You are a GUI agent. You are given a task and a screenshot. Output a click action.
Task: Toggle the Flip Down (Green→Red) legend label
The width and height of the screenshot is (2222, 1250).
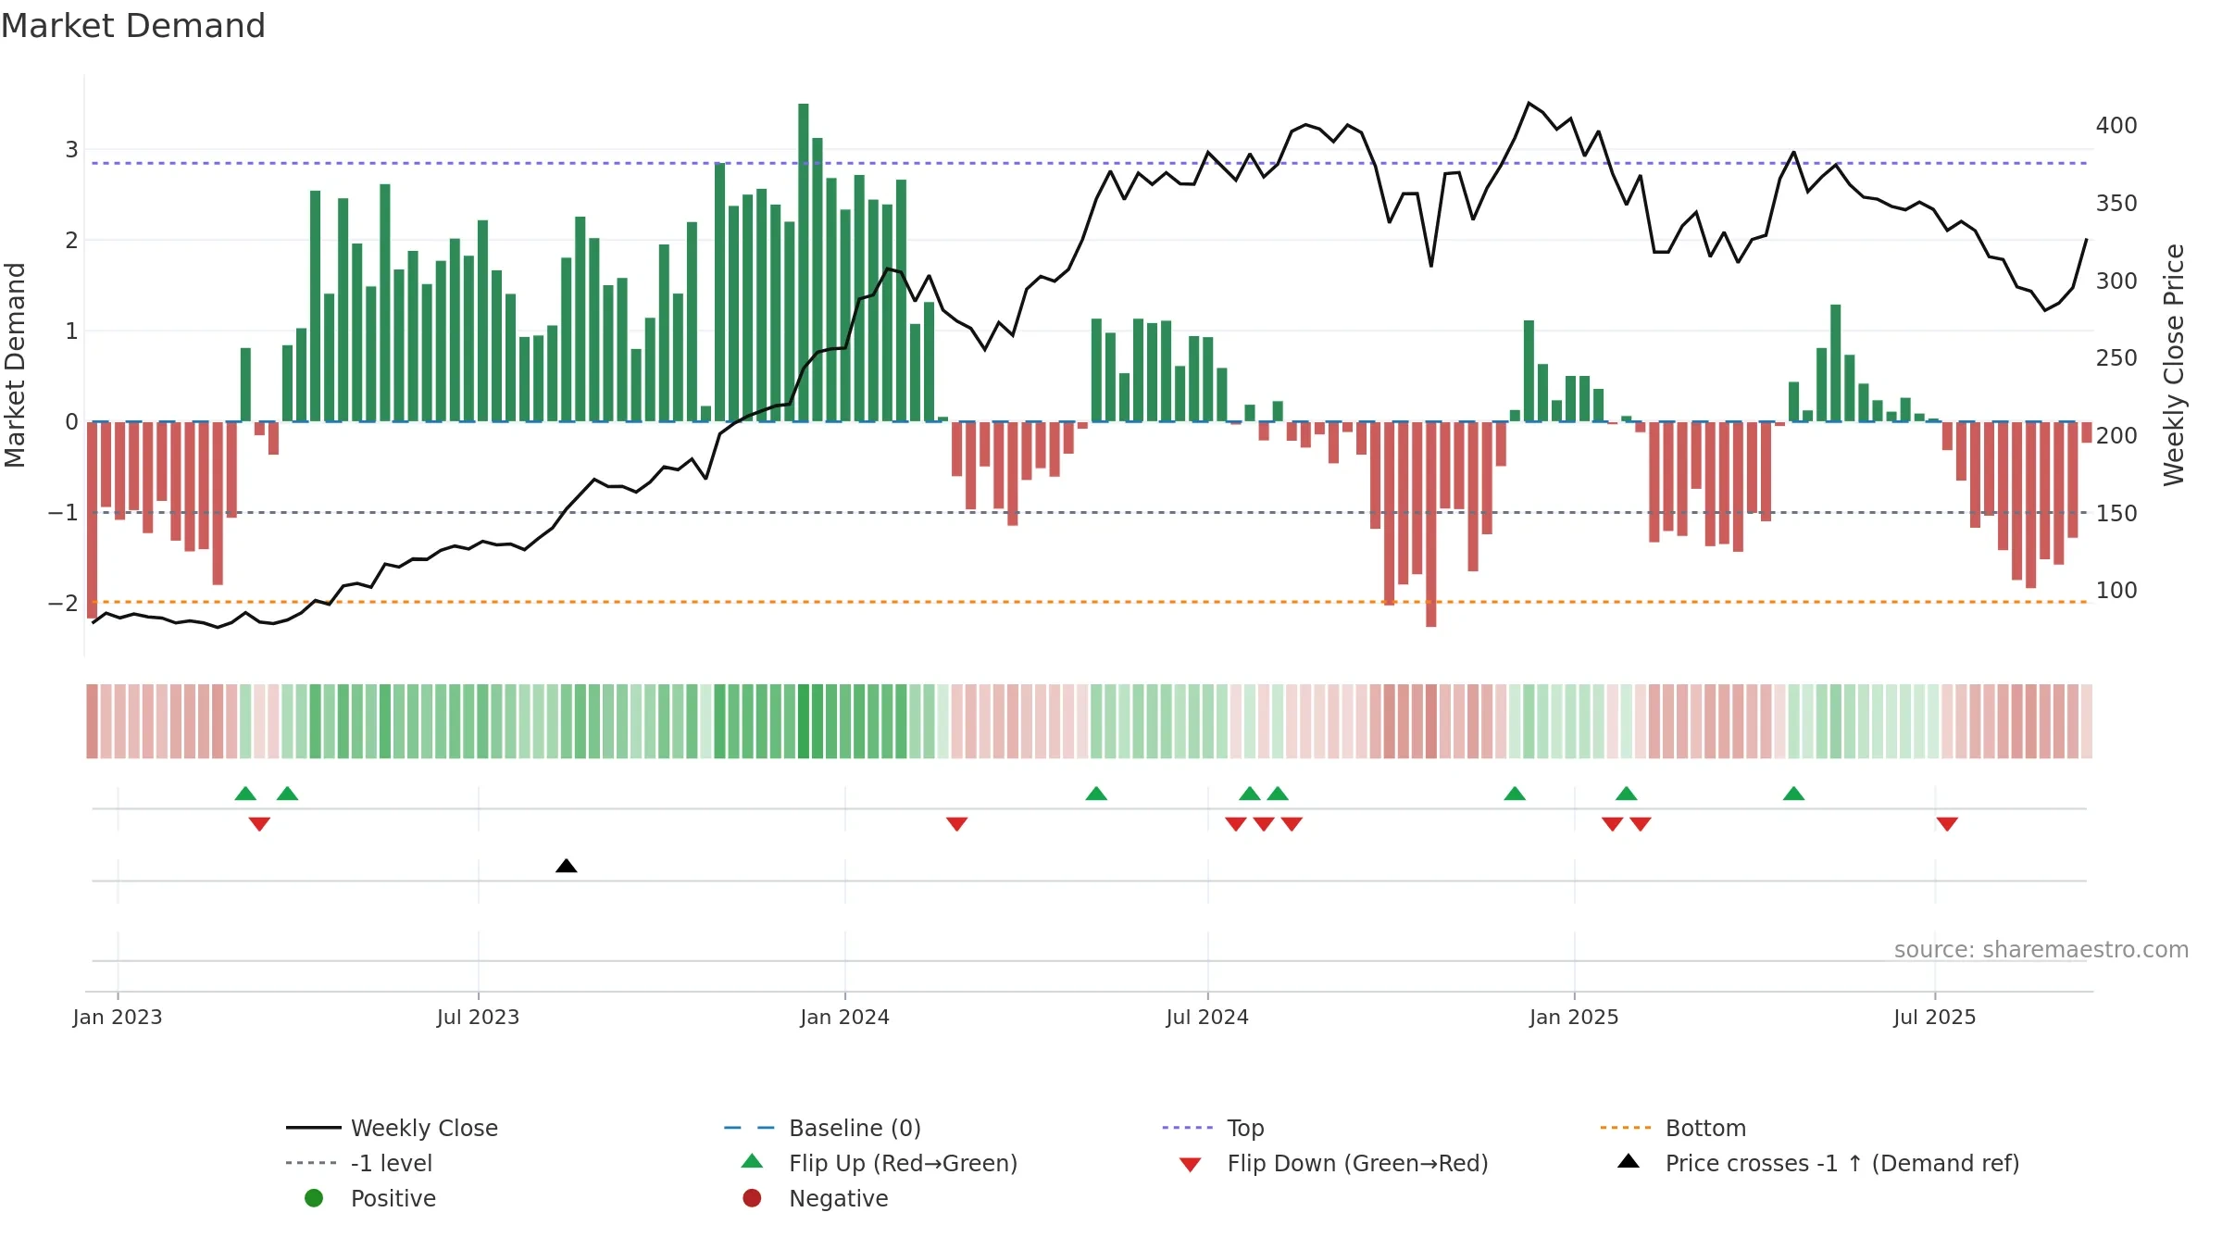pyautogui.click(x=1357, y=1163)
